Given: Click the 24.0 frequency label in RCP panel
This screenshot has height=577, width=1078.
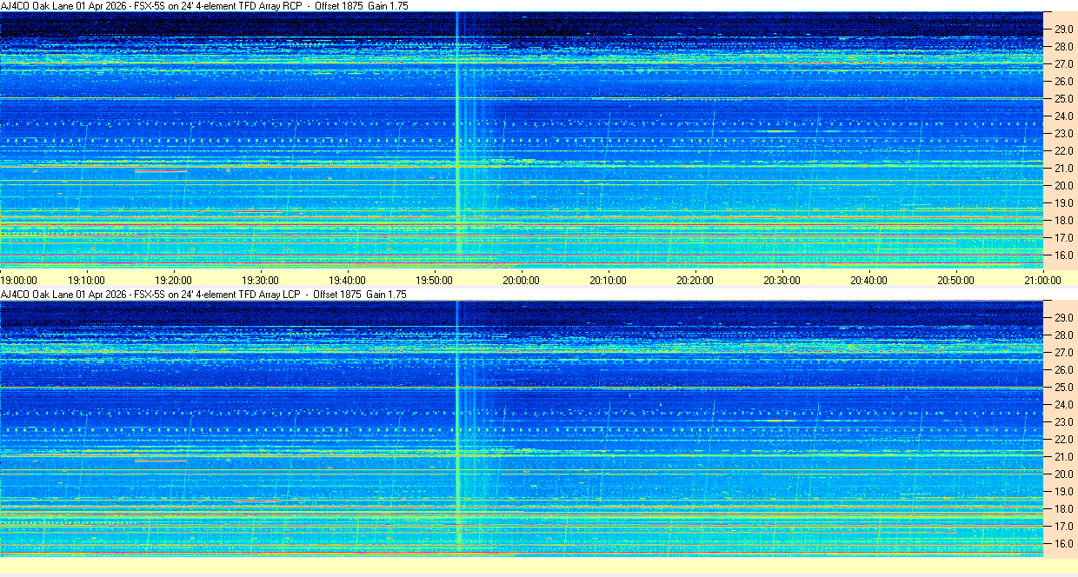Looking at the screenshot, I should coord(1063,116).
